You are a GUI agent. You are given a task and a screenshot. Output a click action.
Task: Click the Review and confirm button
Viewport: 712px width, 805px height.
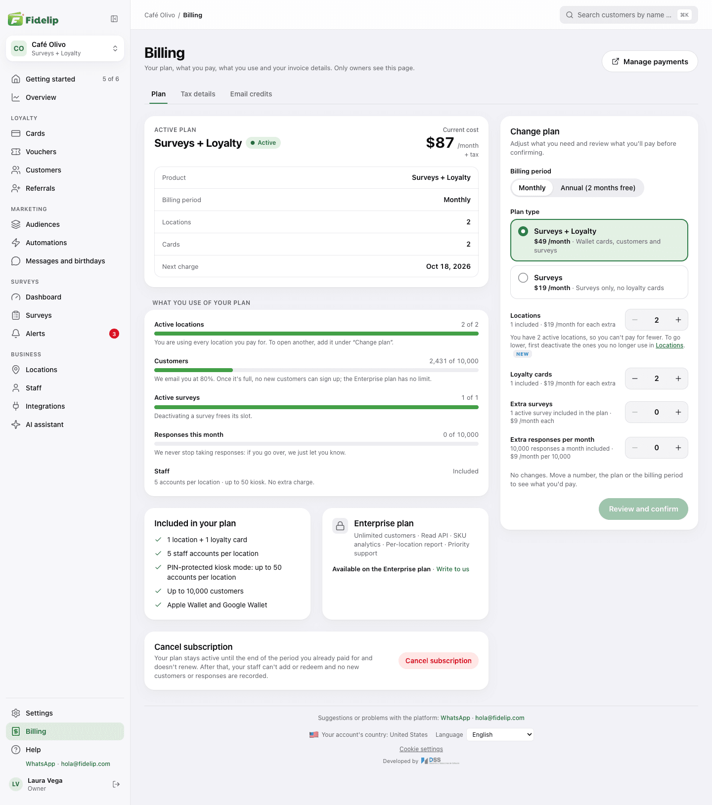click(643, 509)
